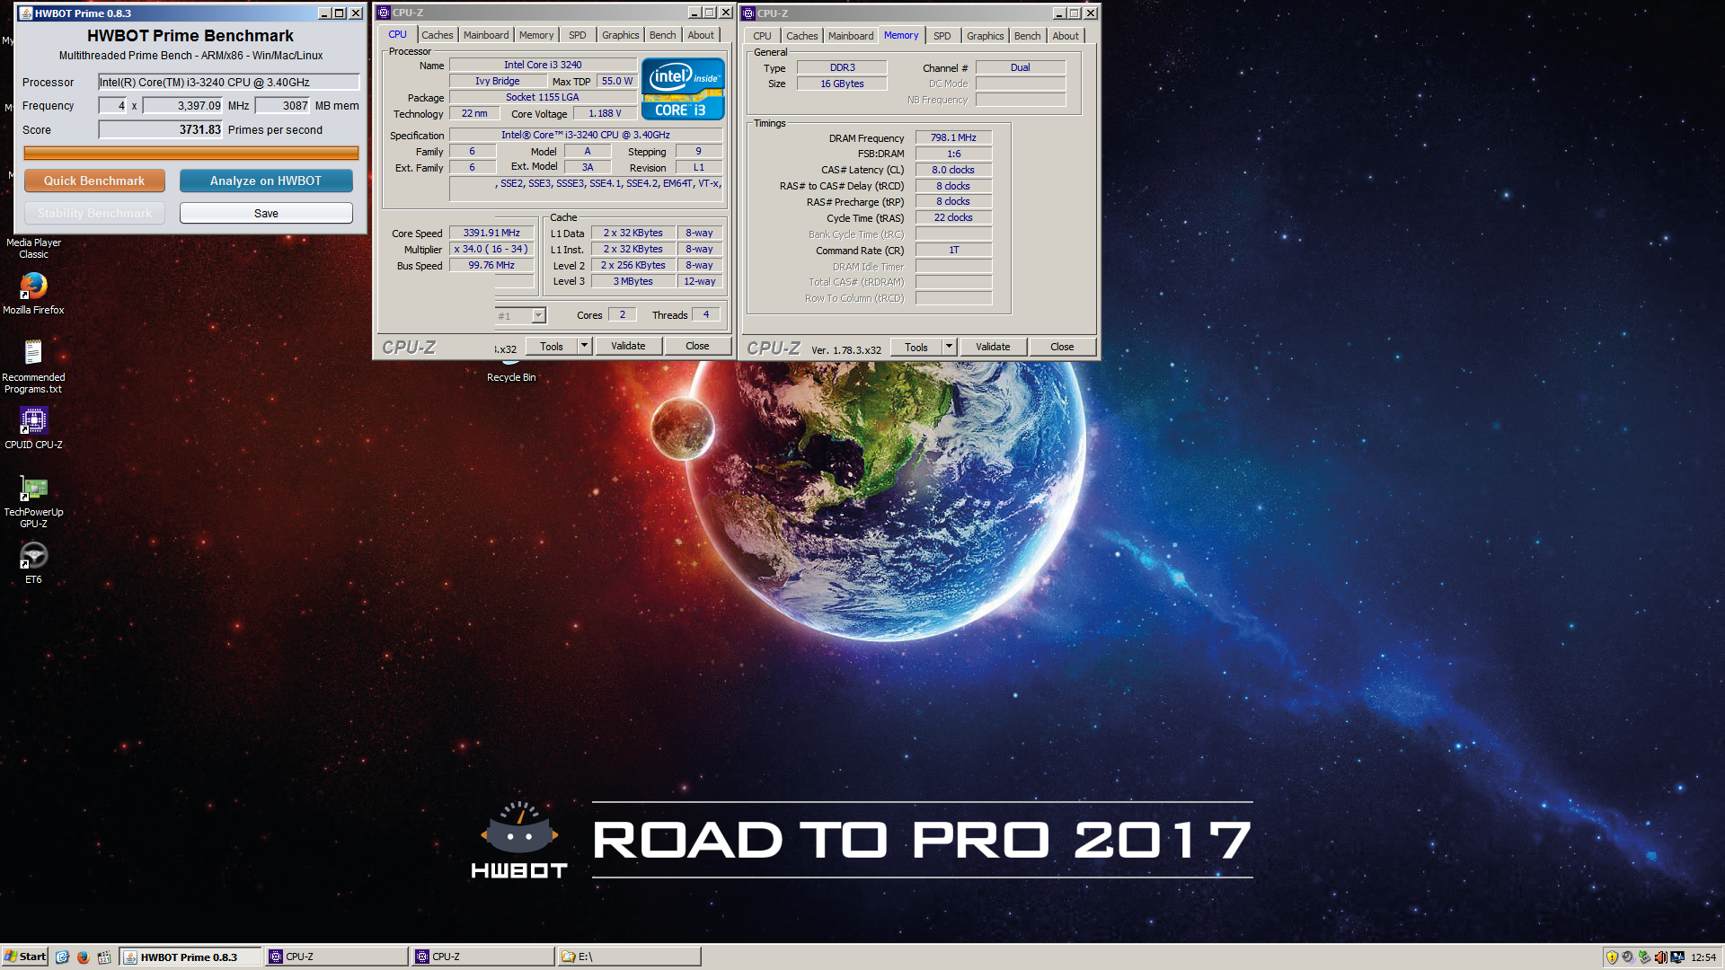
Task: Open Recommended Programs.txt desktop file
Action: (x=33, y=366)
